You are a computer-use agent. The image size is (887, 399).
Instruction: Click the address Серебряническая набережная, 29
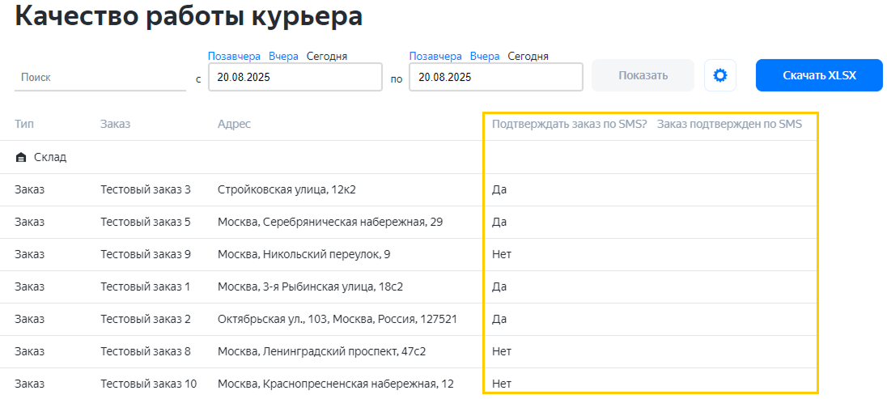point(329,222)
